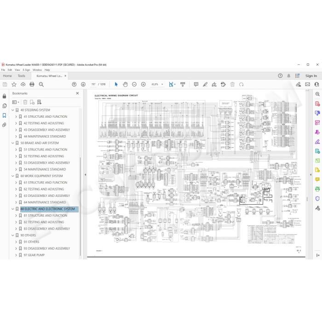
Task: Click the stamp tool icon
Action: coord(223,84)
